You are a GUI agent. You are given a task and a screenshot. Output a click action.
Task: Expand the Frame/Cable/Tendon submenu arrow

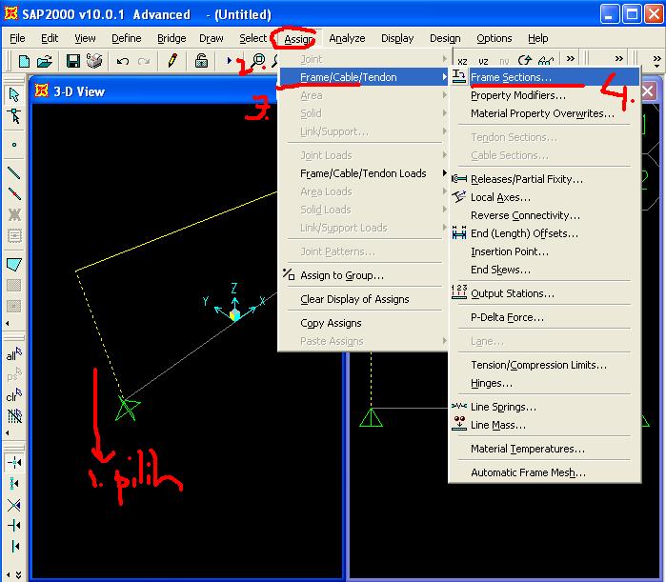point(444,77)
